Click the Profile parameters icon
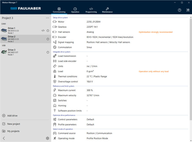 55,124
